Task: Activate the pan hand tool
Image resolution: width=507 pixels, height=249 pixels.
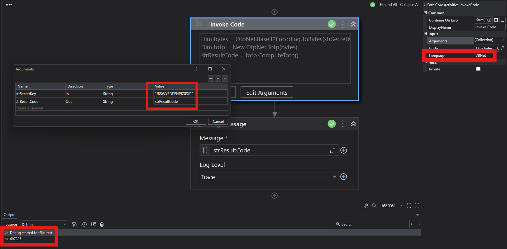Action: tap(366, 206)
